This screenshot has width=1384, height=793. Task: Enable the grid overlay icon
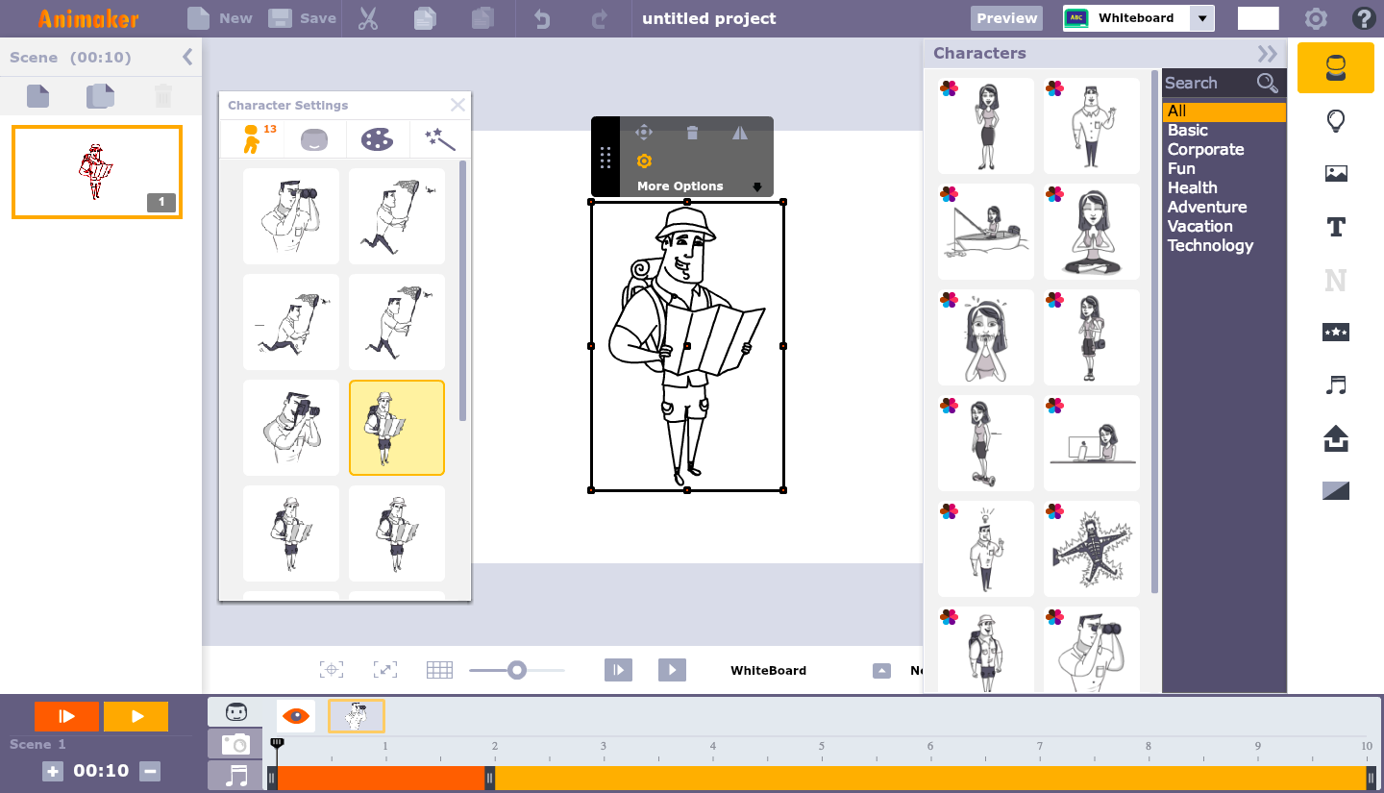[x=439, y=669]
